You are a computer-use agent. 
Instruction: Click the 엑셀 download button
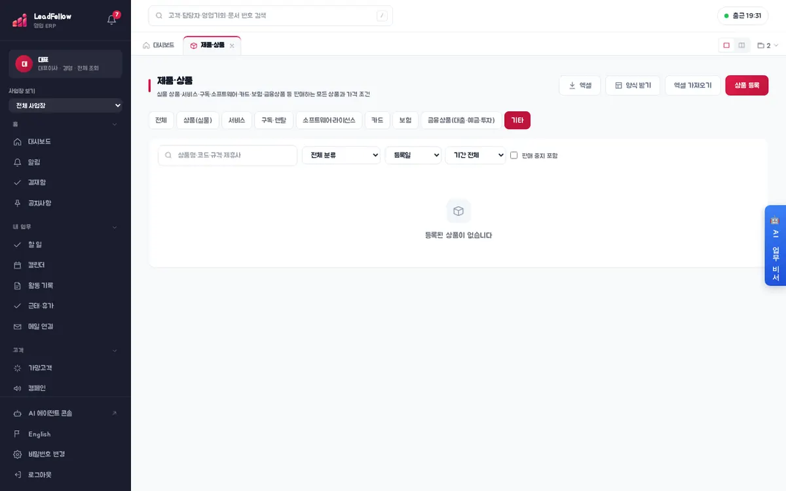coord(580,85)
